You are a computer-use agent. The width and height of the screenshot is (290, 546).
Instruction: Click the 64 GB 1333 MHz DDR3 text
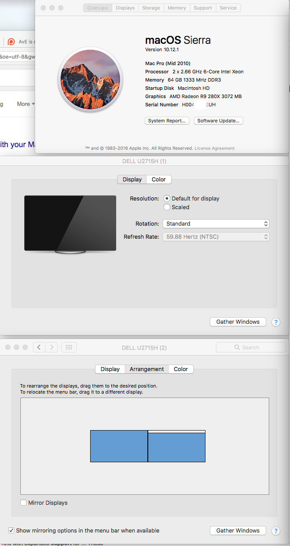[194, 80]
